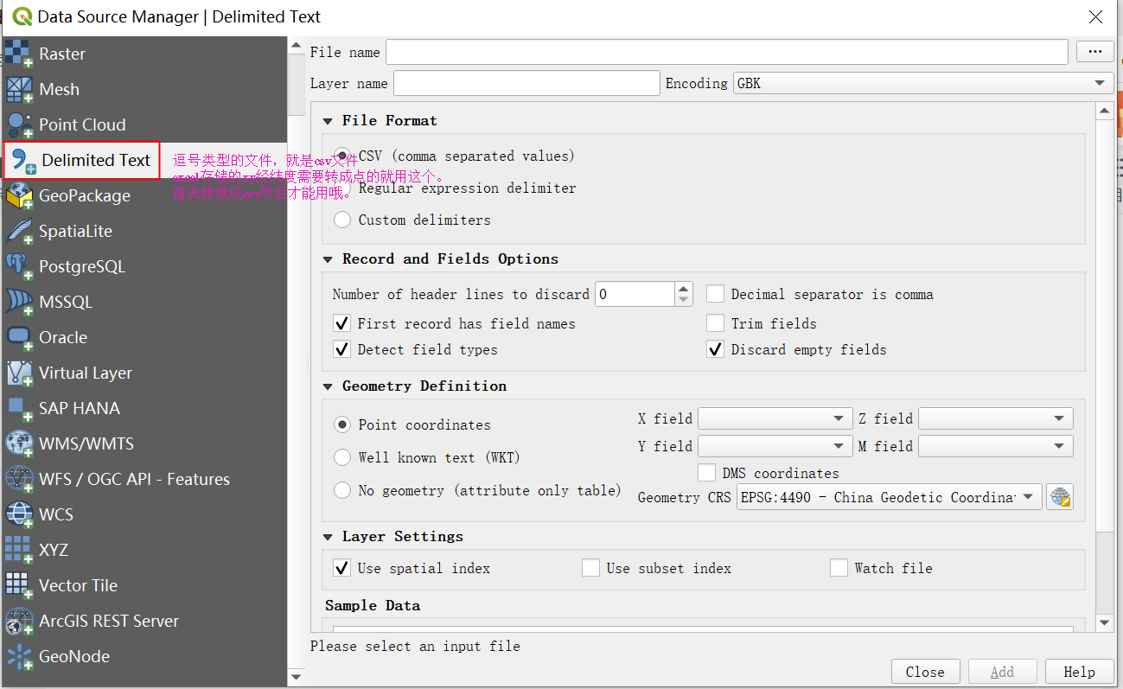This screenshot has height=689, width=1123.
Task: Enable Use subset index checkbox
Action: 590,568
